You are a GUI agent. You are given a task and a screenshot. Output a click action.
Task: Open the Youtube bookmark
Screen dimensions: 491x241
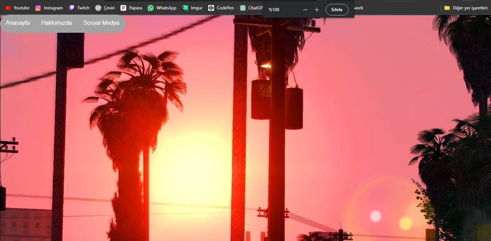coord(17,8)
